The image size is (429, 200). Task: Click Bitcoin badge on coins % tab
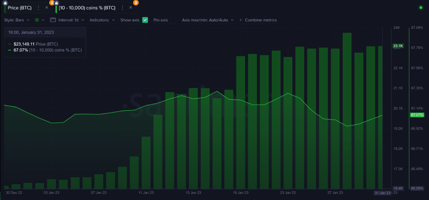[x=136, y=3]
